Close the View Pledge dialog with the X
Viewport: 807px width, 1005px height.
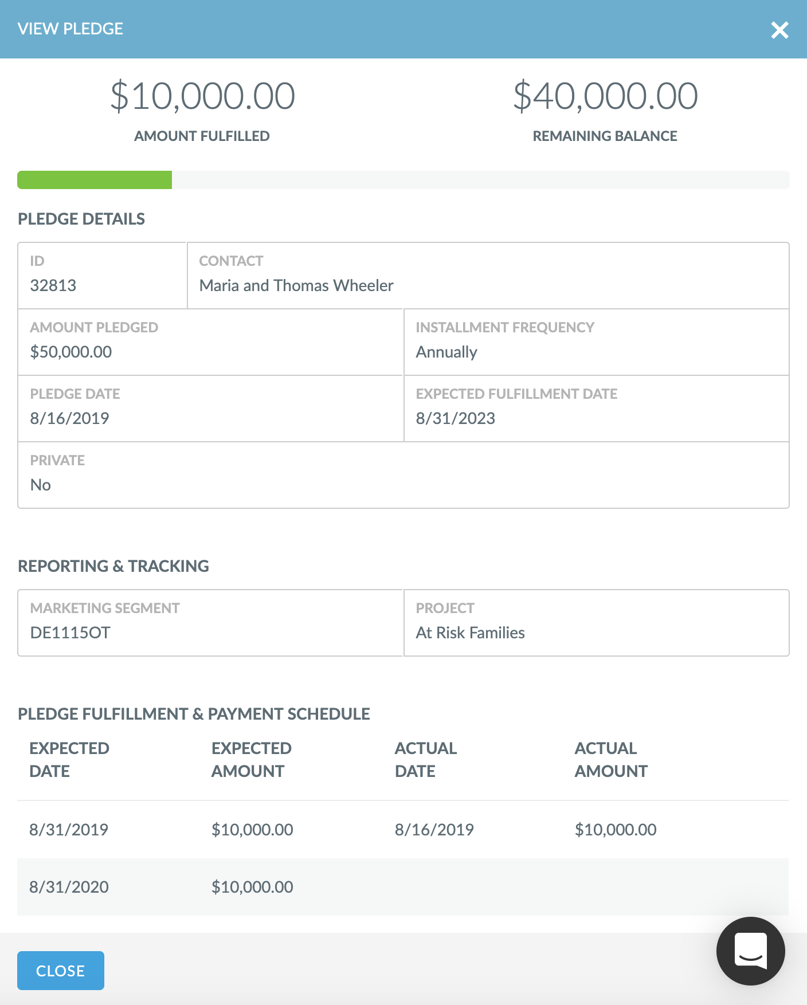coord(779,30)
